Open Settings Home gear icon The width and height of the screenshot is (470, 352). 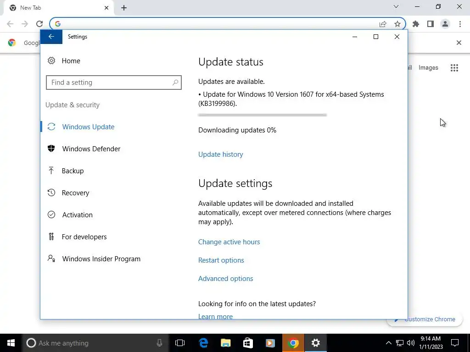pos(51,61)
